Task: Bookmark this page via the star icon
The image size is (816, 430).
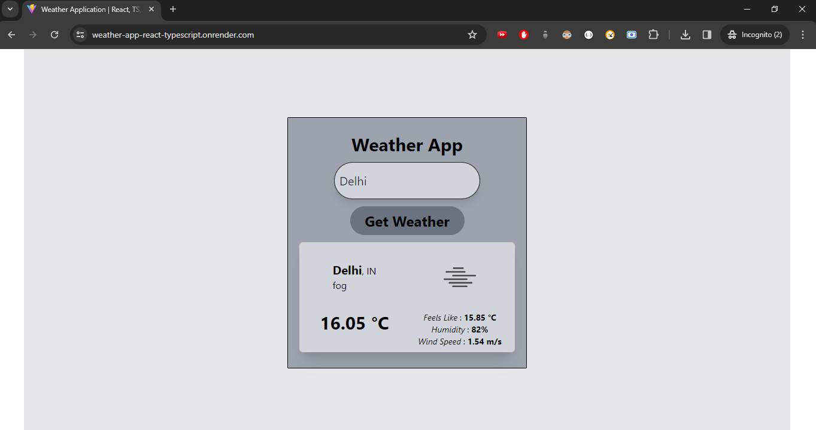Action: coord(472,35)
